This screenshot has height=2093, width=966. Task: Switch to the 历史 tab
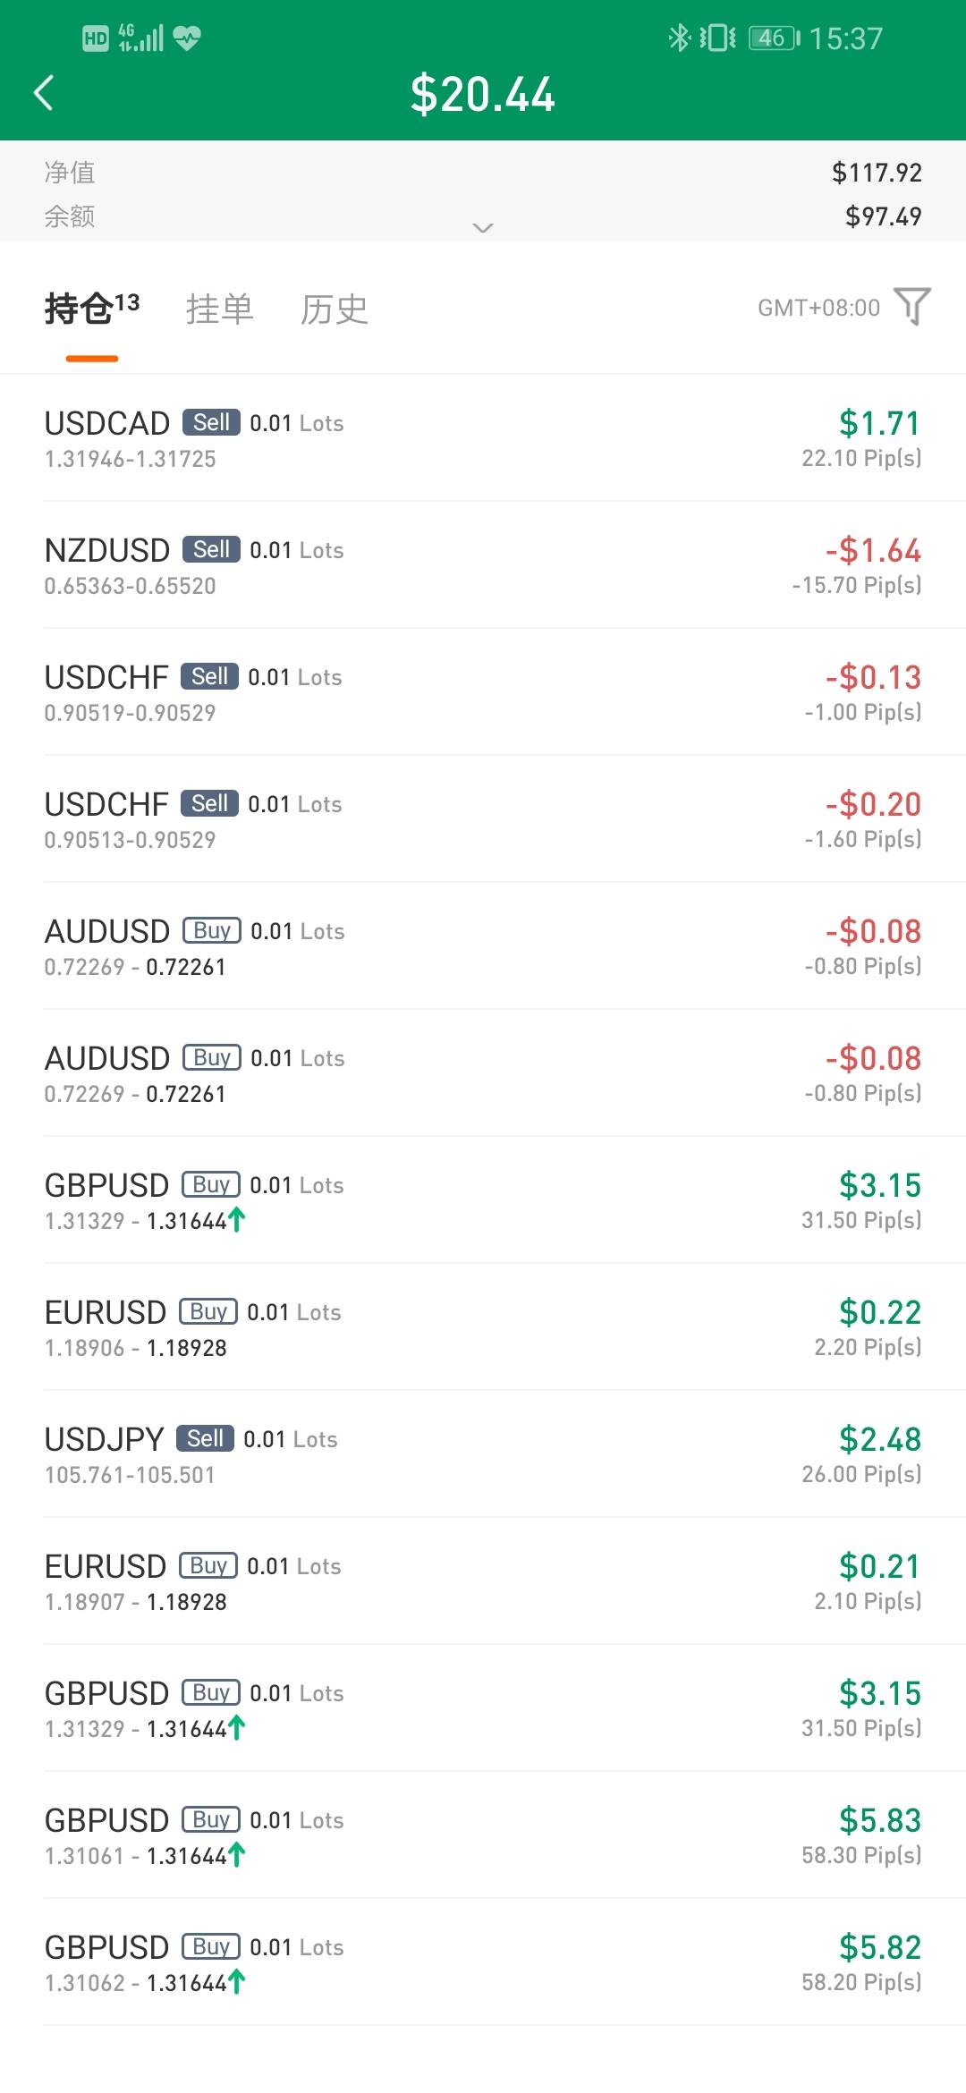click(x=335, y=309)
